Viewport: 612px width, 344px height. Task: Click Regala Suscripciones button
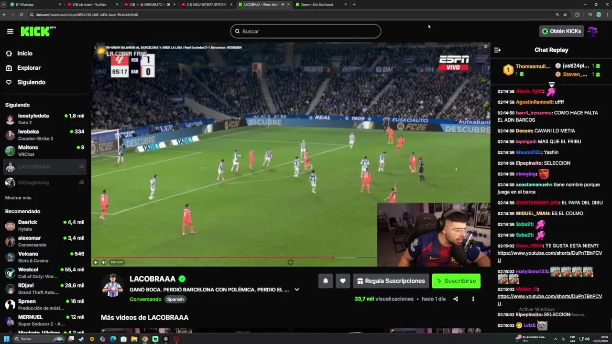(391, 281)
